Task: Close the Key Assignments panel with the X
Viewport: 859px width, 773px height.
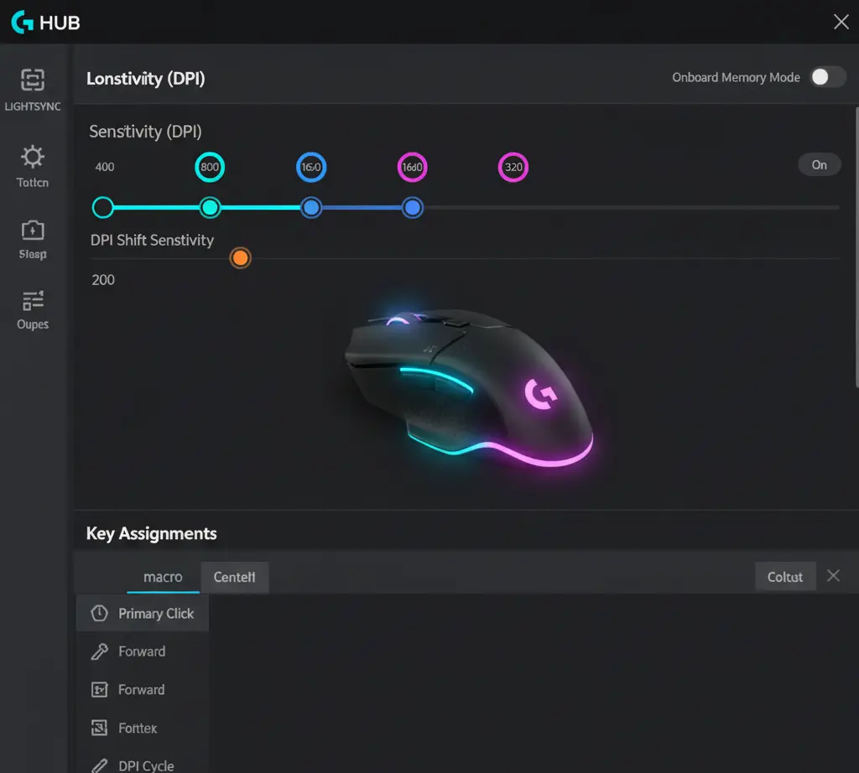Action: tap(833, 576)
